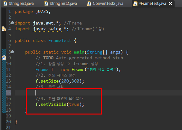
Task: Click the TODO Auto-generated method stub comment
Action: [x=79, y=58]
